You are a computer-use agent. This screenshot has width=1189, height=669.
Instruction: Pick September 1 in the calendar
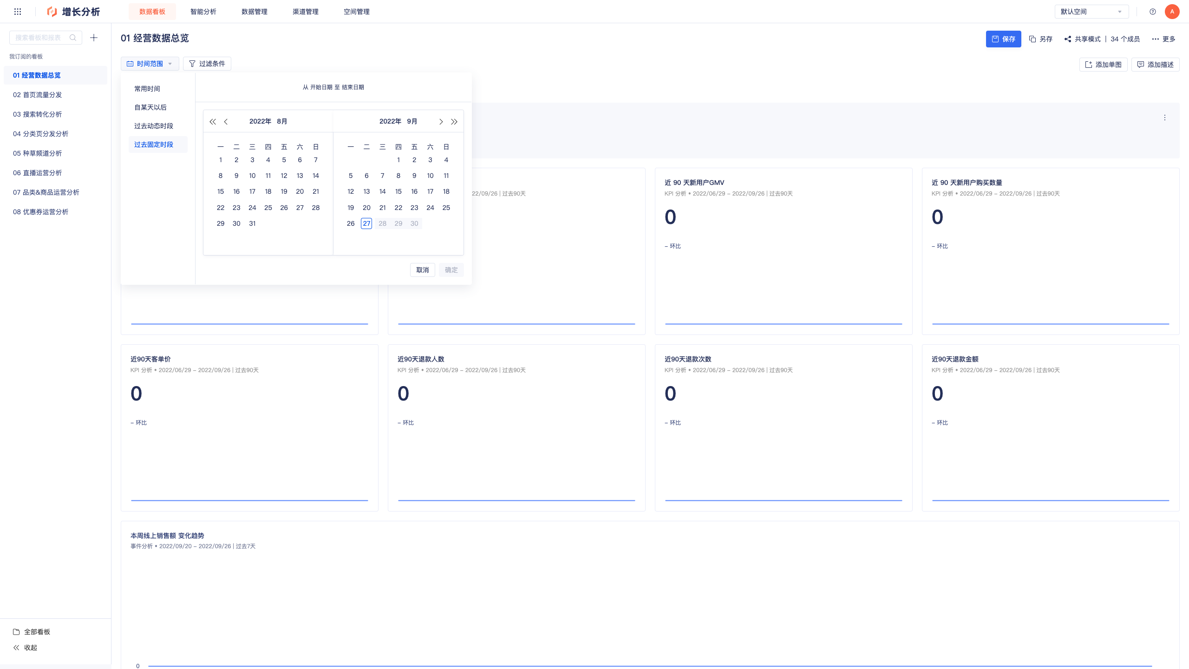tap(399, 160)
